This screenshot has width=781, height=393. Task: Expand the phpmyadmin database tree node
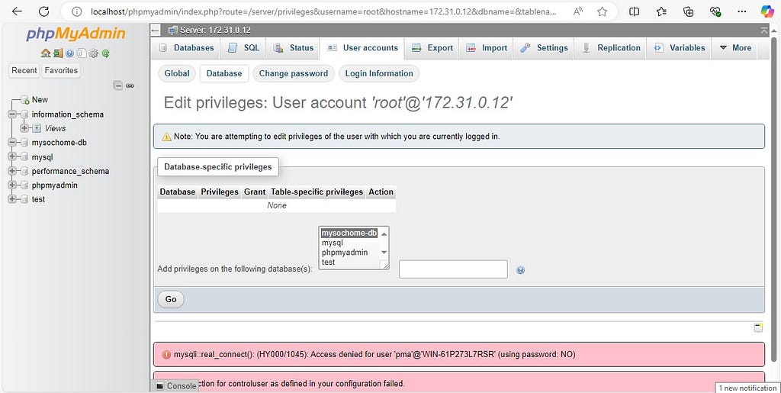[12, 185]
